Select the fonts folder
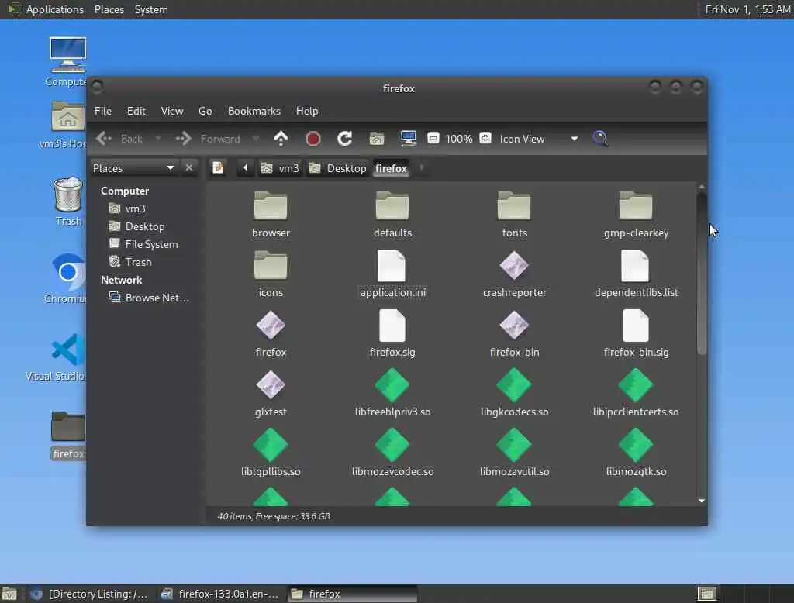Image resolution: width=794 pixels, height=603 pixels. (515, 214)
